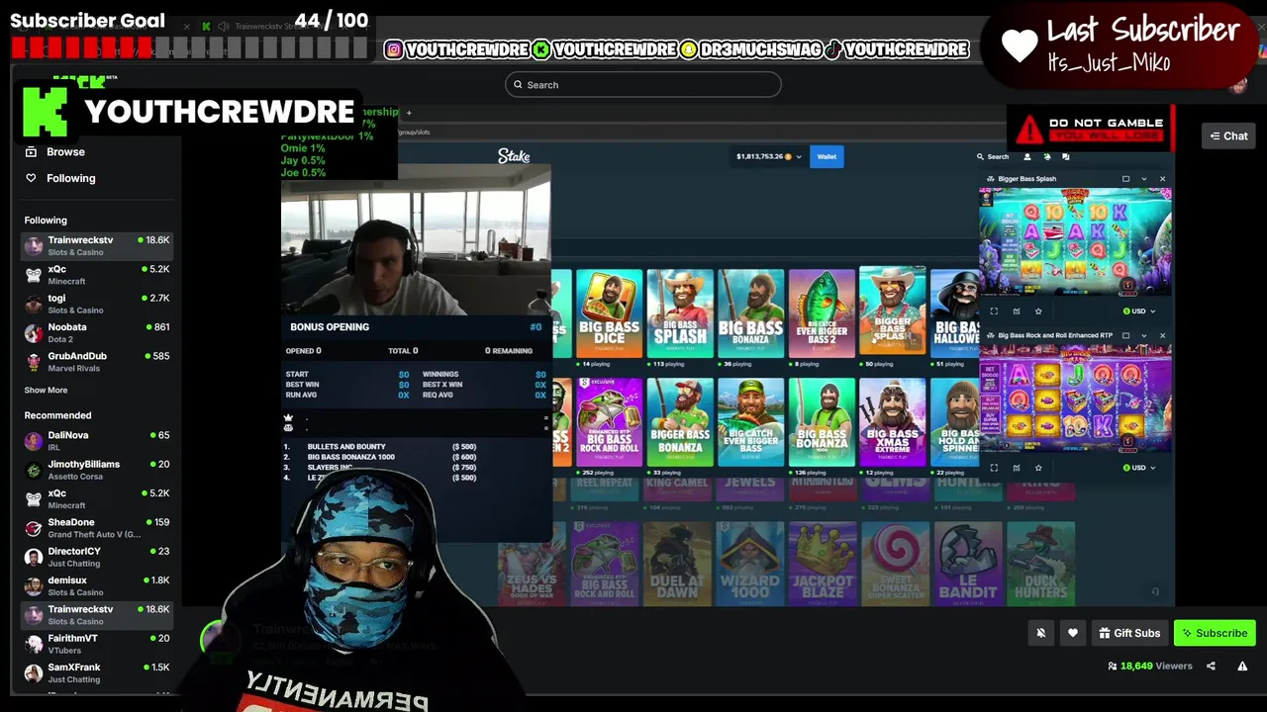Open stats icon under Bigger Bass Splash
Viewport: 1267px width, 712px height.
(1017, 311)
